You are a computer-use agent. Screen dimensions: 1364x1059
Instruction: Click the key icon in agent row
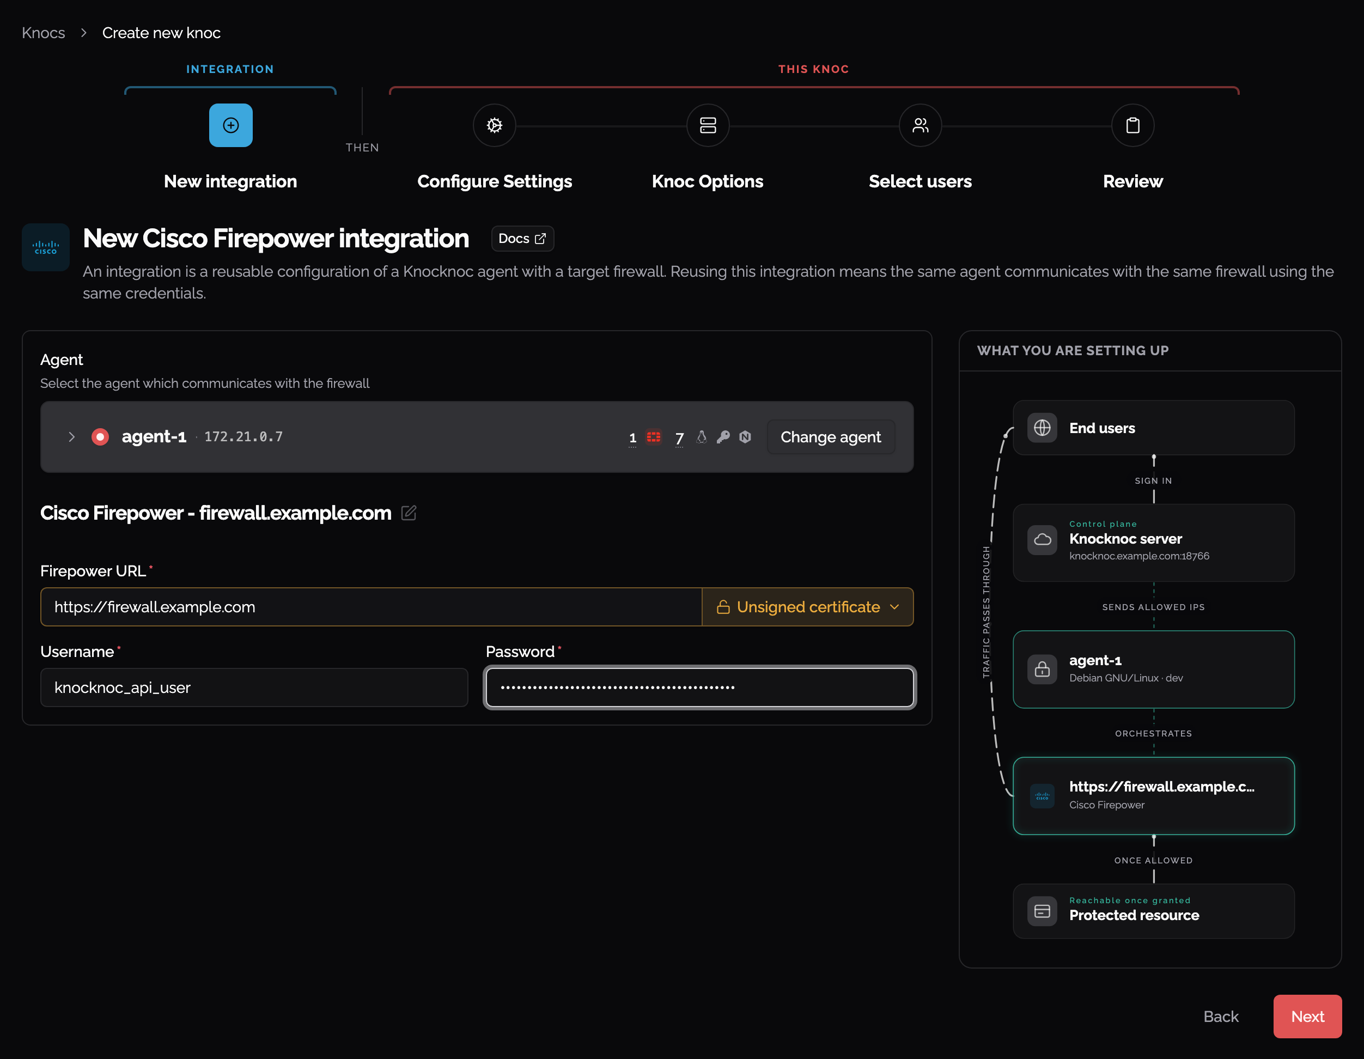723,436
